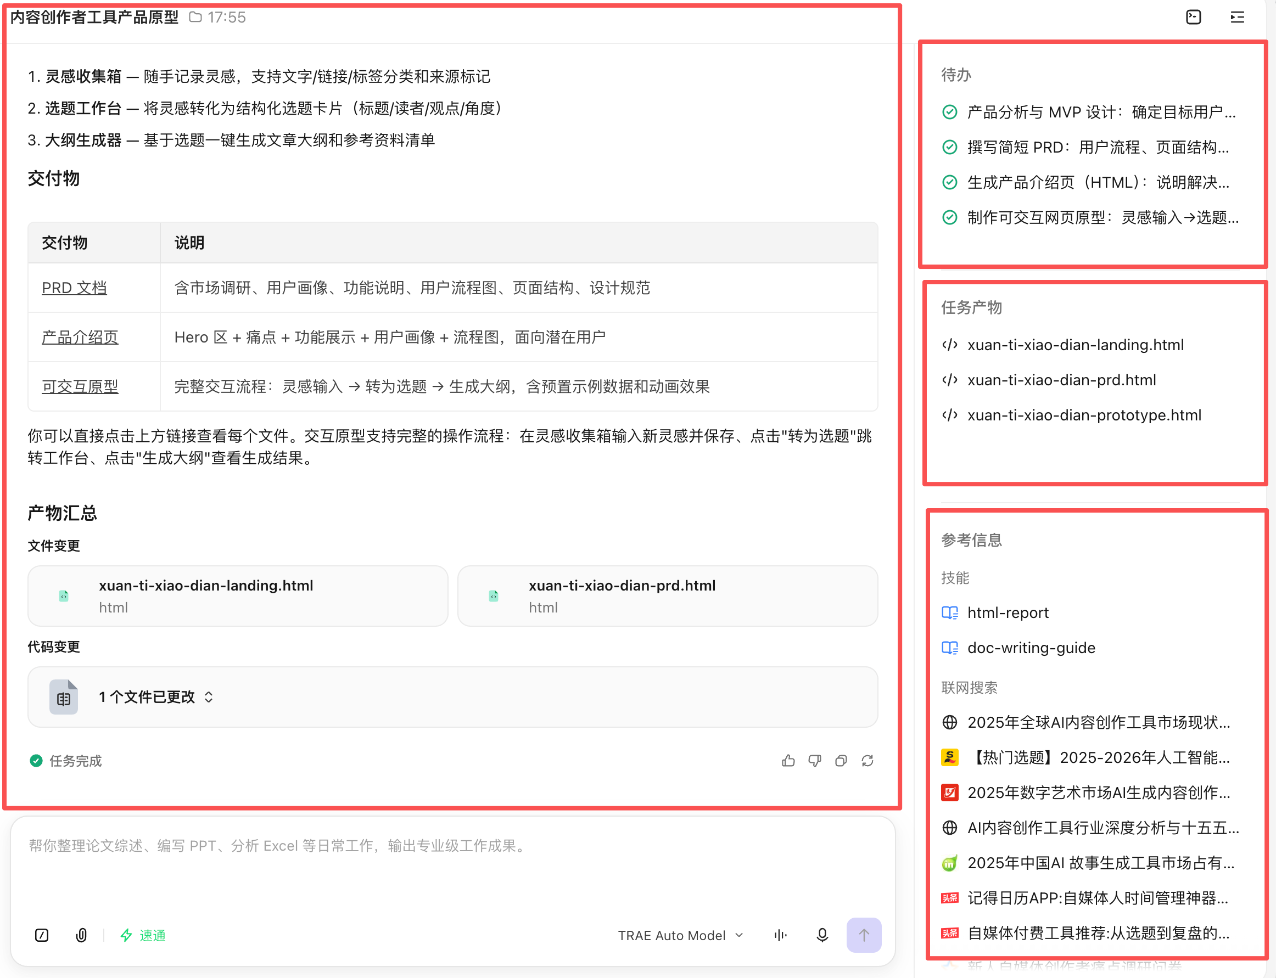This screenshot has height=978, width=1276.
Task: Open search result 自媒体付费工具推荐:从选题到复盘的
Action: pyautogui.click(x=1087, y=933)
